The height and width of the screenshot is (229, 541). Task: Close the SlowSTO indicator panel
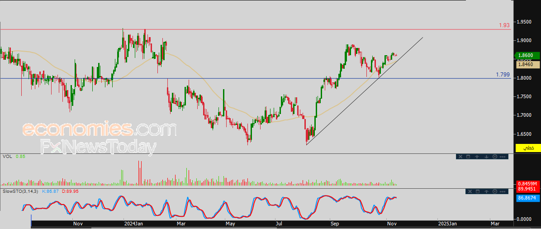click(x=470, y=191)
